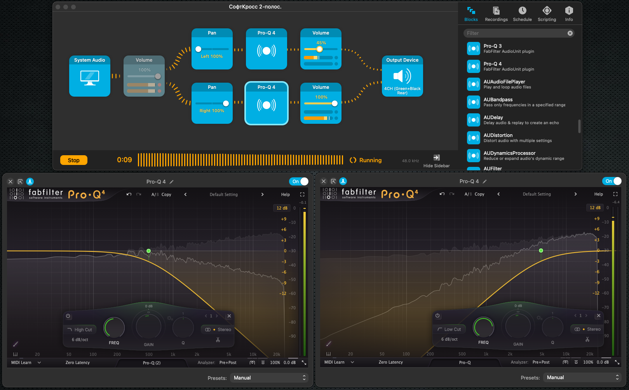Redo in the High Cut Pro-Q 4 window
The height and width of the screenshot is (390, 629).
tap(139, 194)
